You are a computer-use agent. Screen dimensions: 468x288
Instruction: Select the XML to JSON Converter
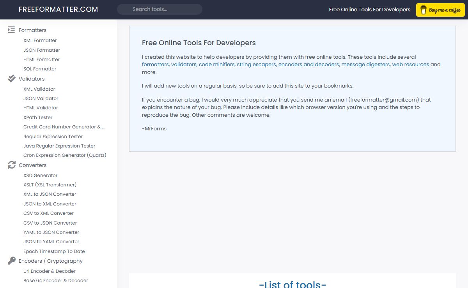50,194
